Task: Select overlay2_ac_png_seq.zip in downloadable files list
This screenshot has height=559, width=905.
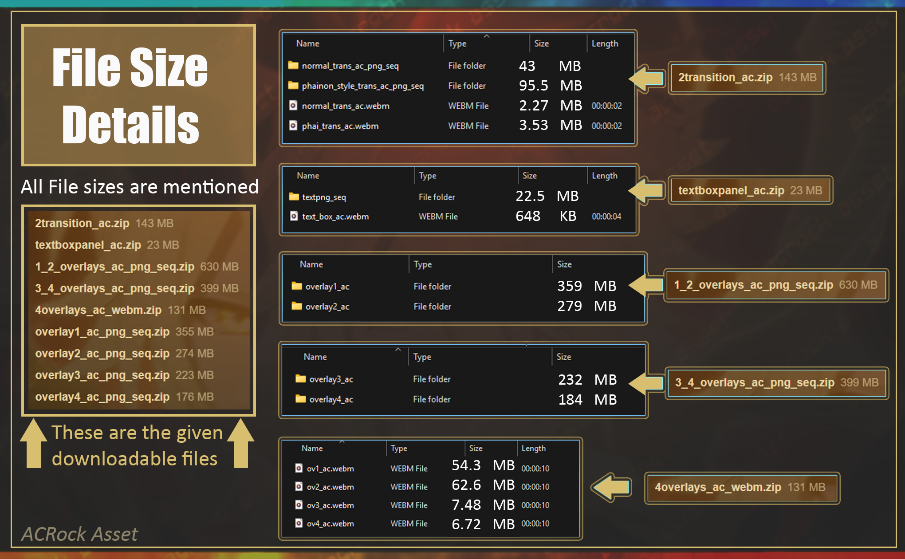Action: point(124,354)
